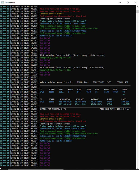Click the last 'Job 28fb7' log entry

tap(45, 165)
